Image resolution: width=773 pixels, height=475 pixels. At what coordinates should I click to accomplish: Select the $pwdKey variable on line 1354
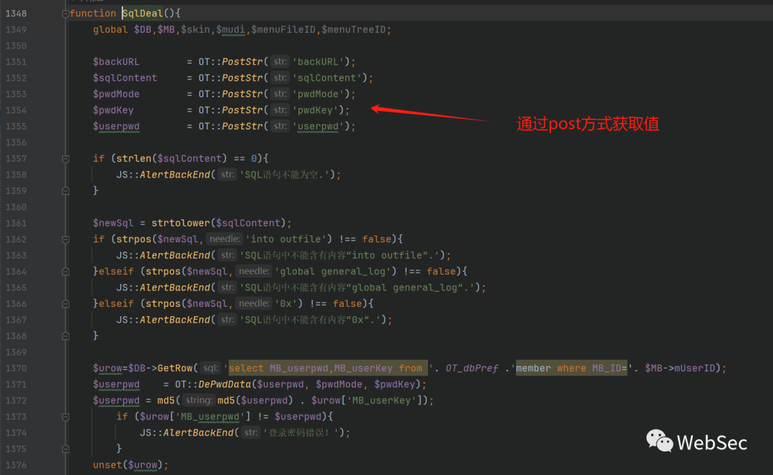113,110
